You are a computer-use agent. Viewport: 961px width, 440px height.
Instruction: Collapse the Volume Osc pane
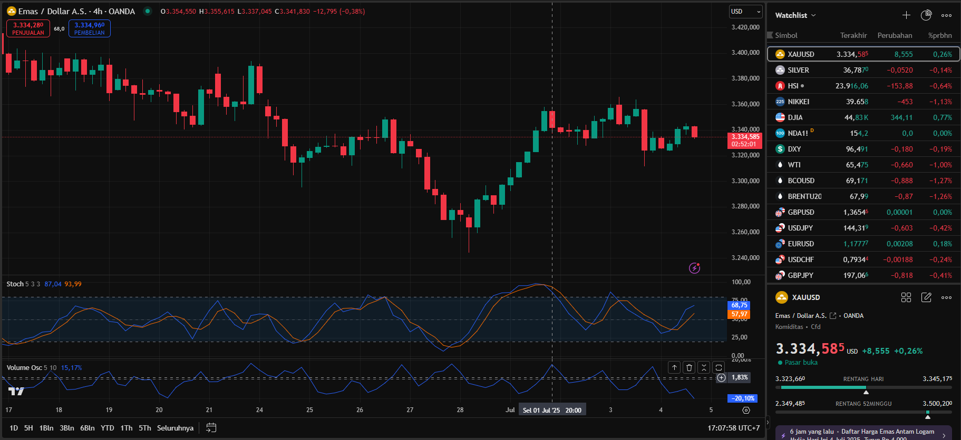pos(704,368)
